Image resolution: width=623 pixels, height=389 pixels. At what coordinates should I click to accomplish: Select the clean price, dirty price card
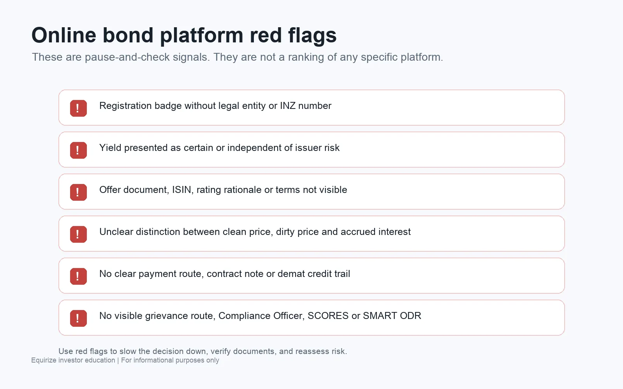311,234
